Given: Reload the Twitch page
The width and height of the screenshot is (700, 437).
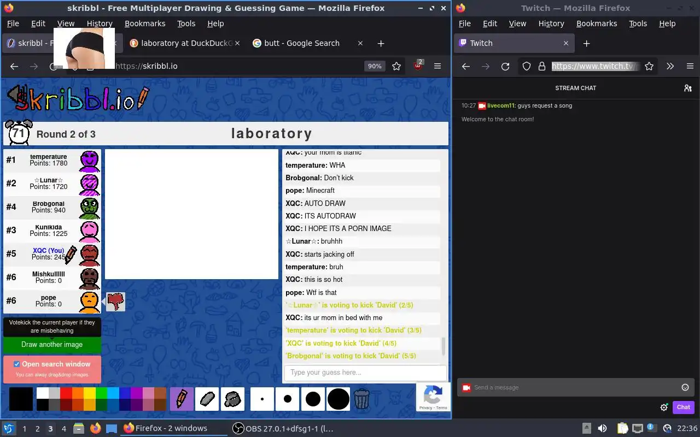Looking at the screenshot, I should 505,66.
